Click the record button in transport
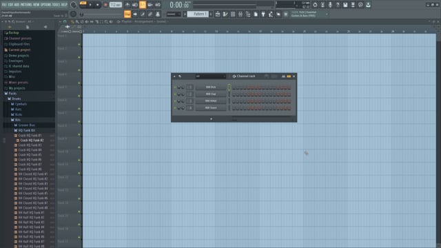Viewport: 441px width, 248px height. coord(105,5)
